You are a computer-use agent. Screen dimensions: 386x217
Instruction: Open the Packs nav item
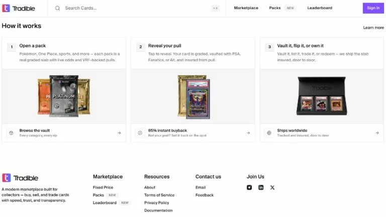click(x=275, y=8)
